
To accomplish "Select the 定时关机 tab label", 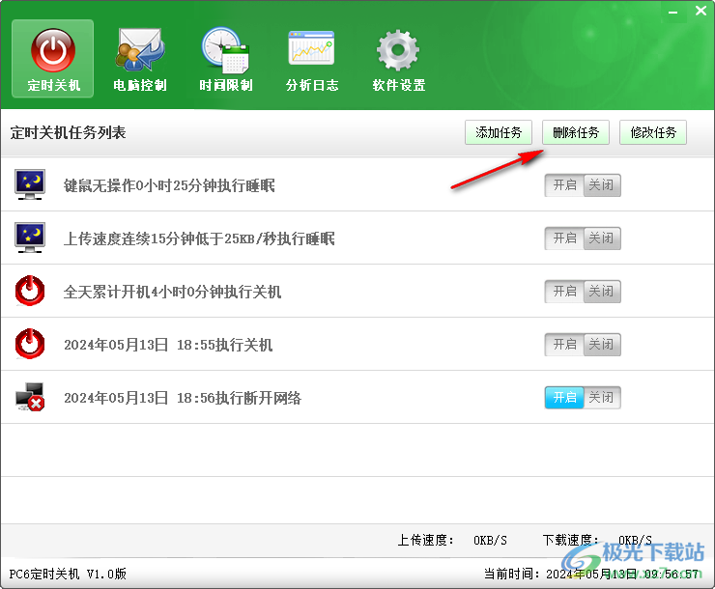I will click(53, 85).
